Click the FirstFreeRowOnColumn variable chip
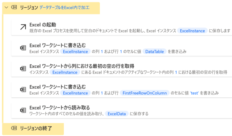This screenshot has width=232, height=136. point(144,93)
